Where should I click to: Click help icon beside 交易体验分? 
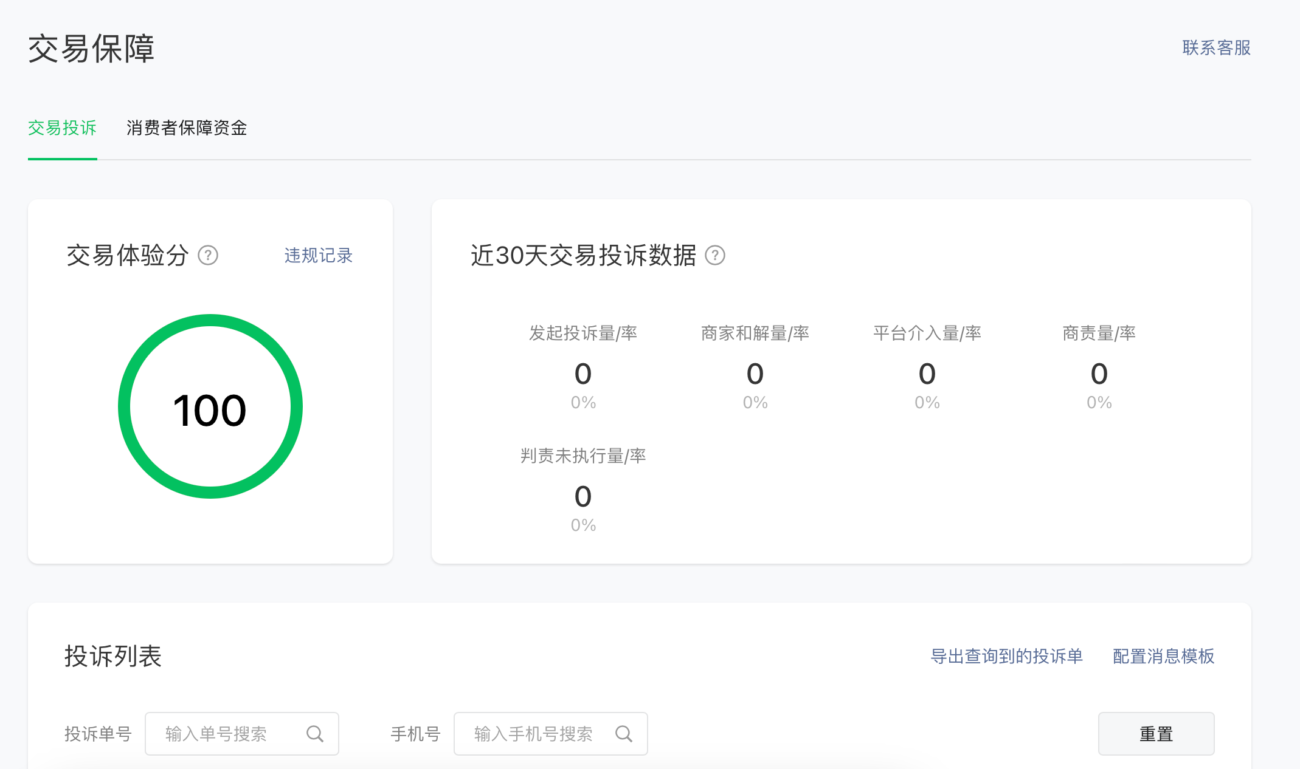208,255
